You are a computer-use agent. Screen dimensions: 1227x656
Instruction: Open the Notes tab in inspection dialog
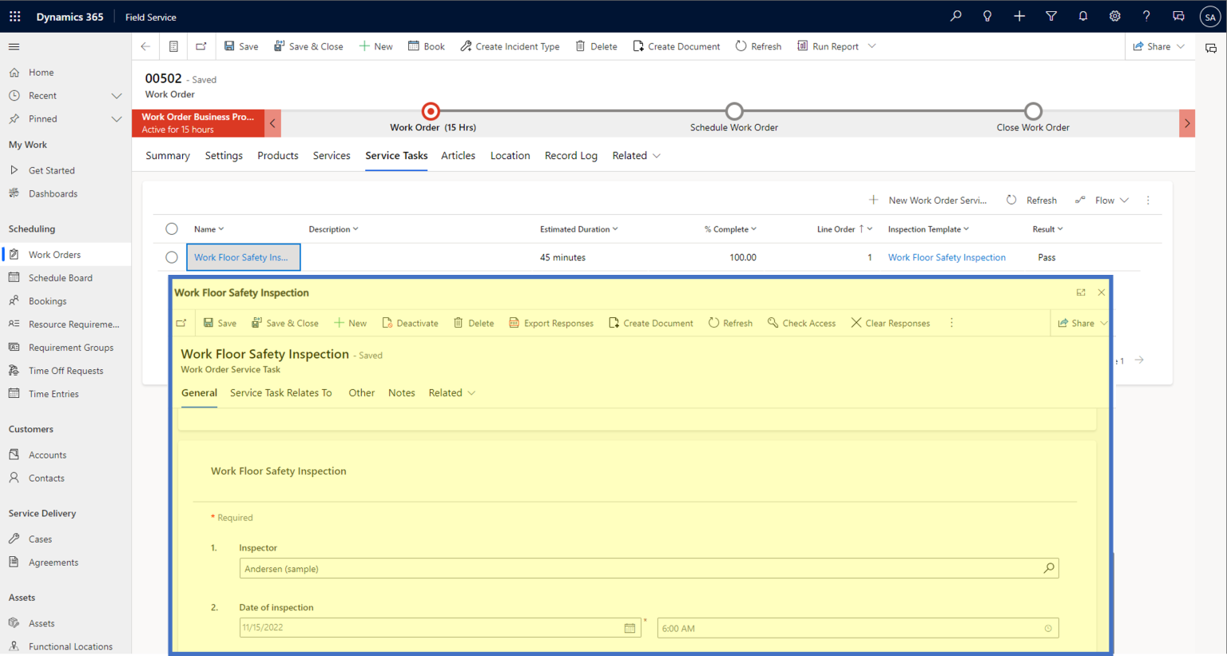pos(402,392)
